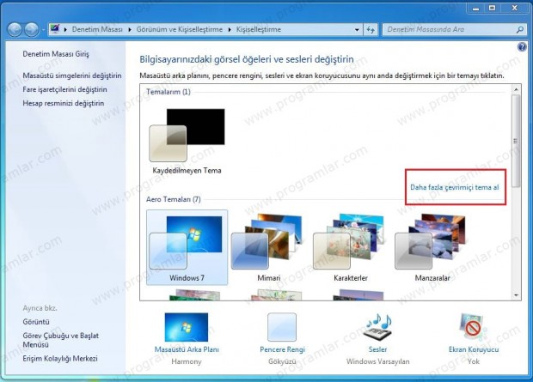Image resolution: width=533 pixels, height=382 pixels.
Task: Open Denetim Masası Giriş link
Action: pyautogui.click(x=56, y=54)
